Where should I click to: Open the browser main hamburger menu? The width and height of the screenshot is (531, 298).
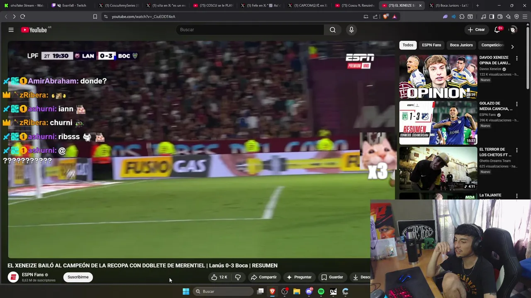click(525, 17)
